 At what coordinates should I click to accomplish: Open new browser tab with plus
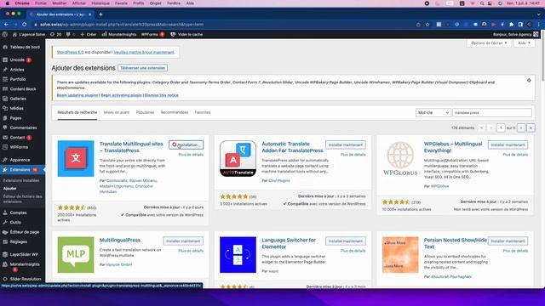[100, 14]
